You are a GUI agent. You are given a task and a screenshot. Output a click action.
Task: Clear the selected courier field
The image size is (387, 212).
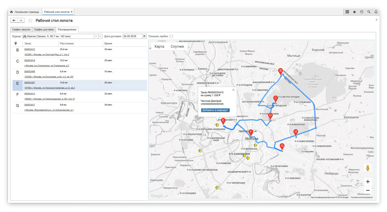(100, 36)
